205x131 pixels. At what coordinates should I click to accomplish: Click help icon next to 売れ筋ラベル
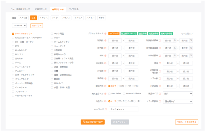tap(106, 93)
